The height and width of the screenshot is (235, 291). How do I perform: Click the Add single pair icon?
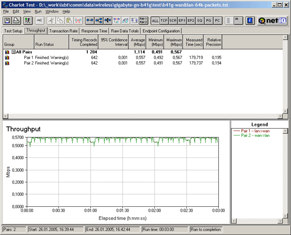coord(90,20)
